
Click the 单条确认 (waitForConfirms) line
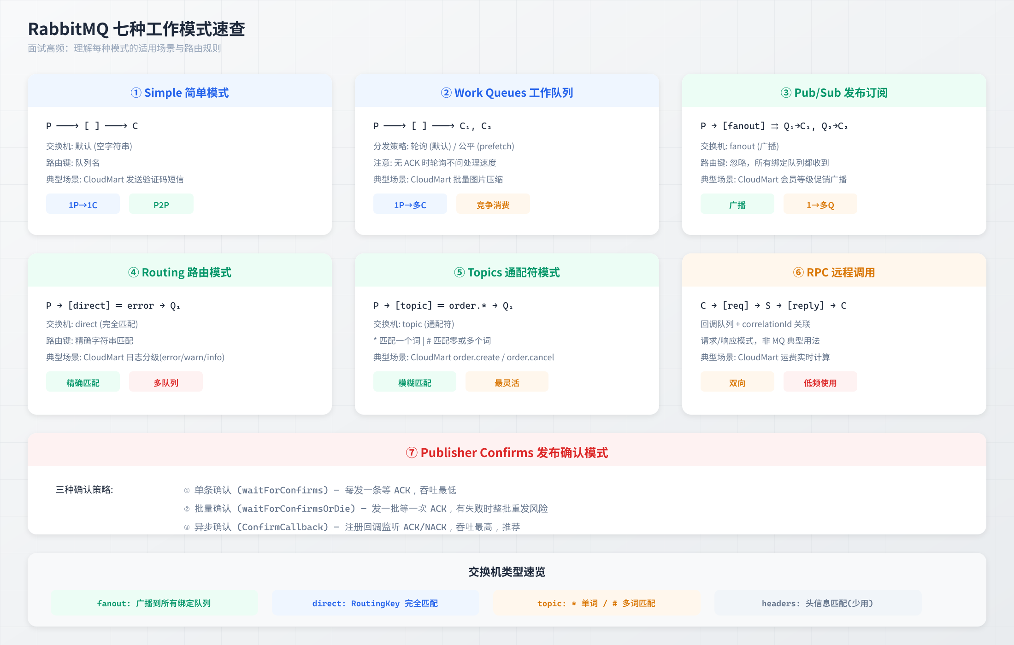pyautogui.click(x=320, y=490)
